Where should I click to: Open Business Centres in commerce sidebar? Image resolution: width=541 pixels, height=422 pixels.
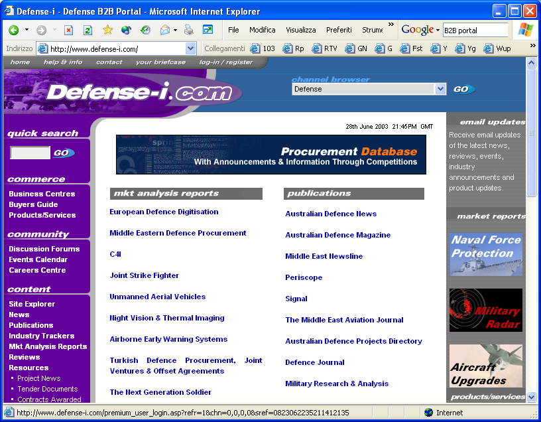click(x=42, y=194)
